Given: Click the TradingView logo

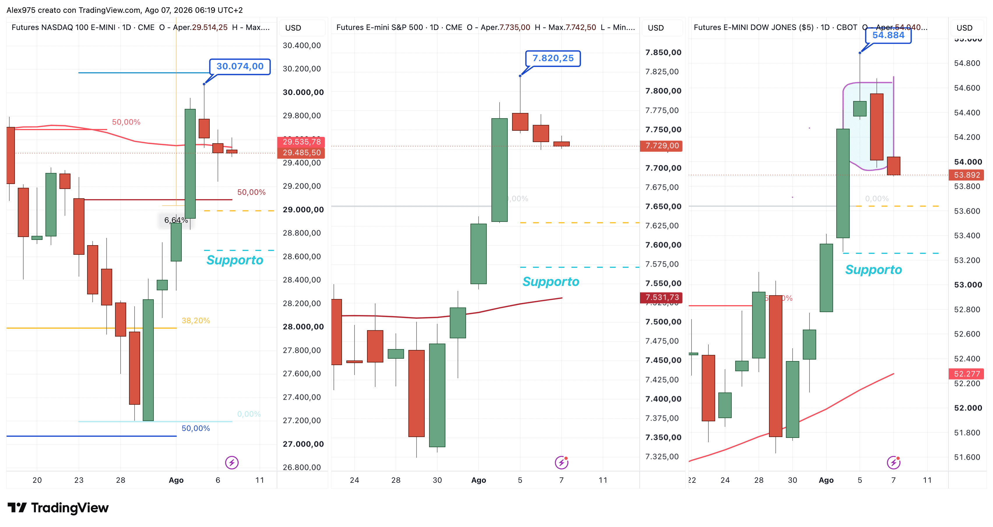Looking at the screenshot, I should (x=58, y=508).
